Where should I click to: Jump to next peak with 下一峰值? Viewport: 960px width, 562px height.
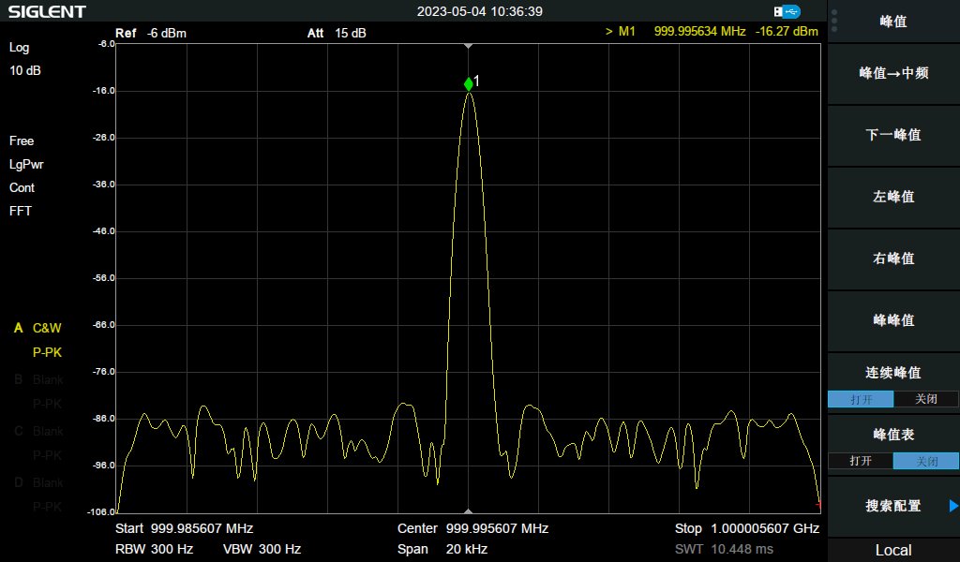pyautogui.click(x=893, y=135)
